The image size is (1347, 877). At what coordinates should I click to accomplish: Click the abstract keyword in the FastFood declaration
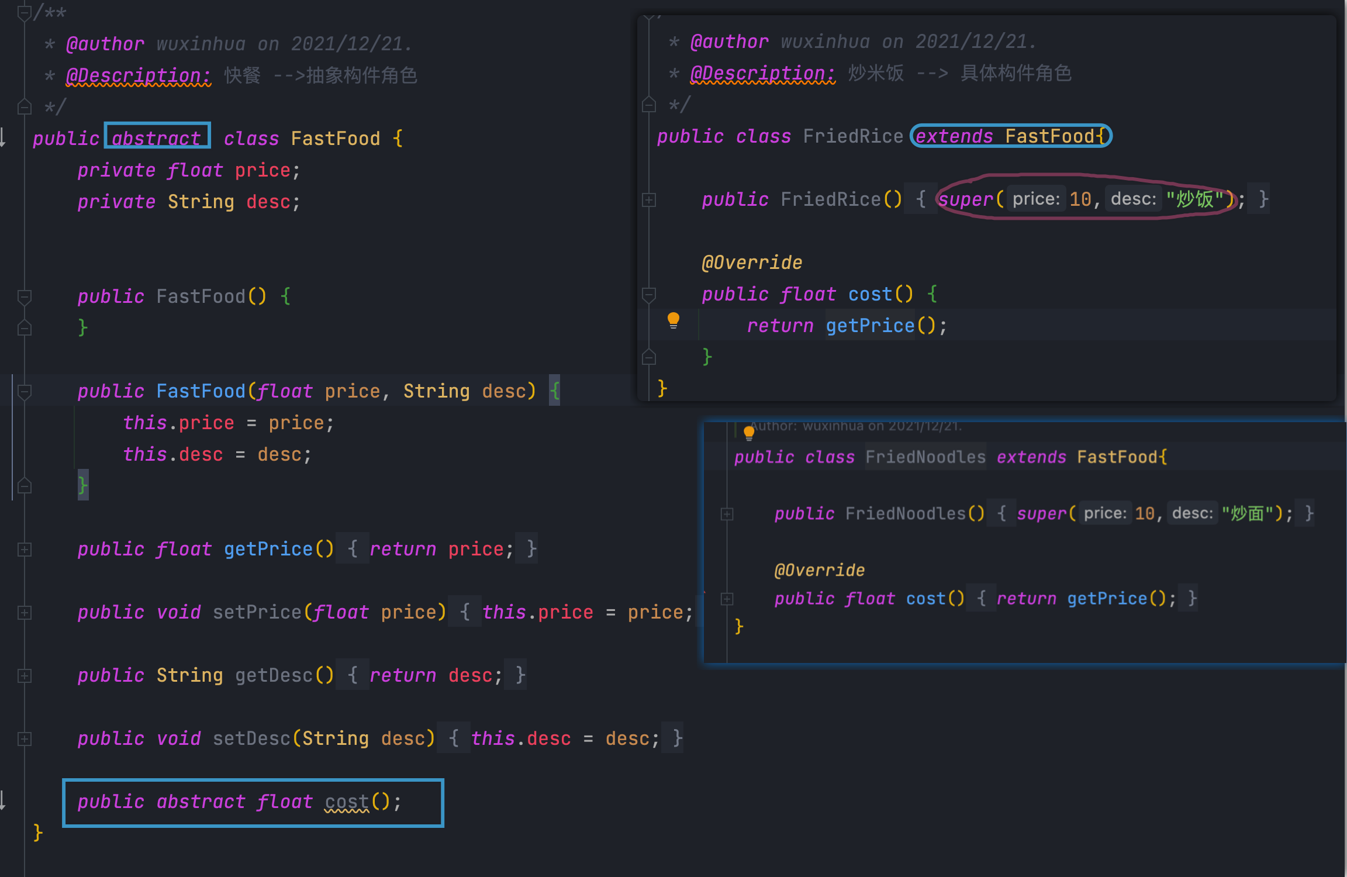[x=156, y=138]
